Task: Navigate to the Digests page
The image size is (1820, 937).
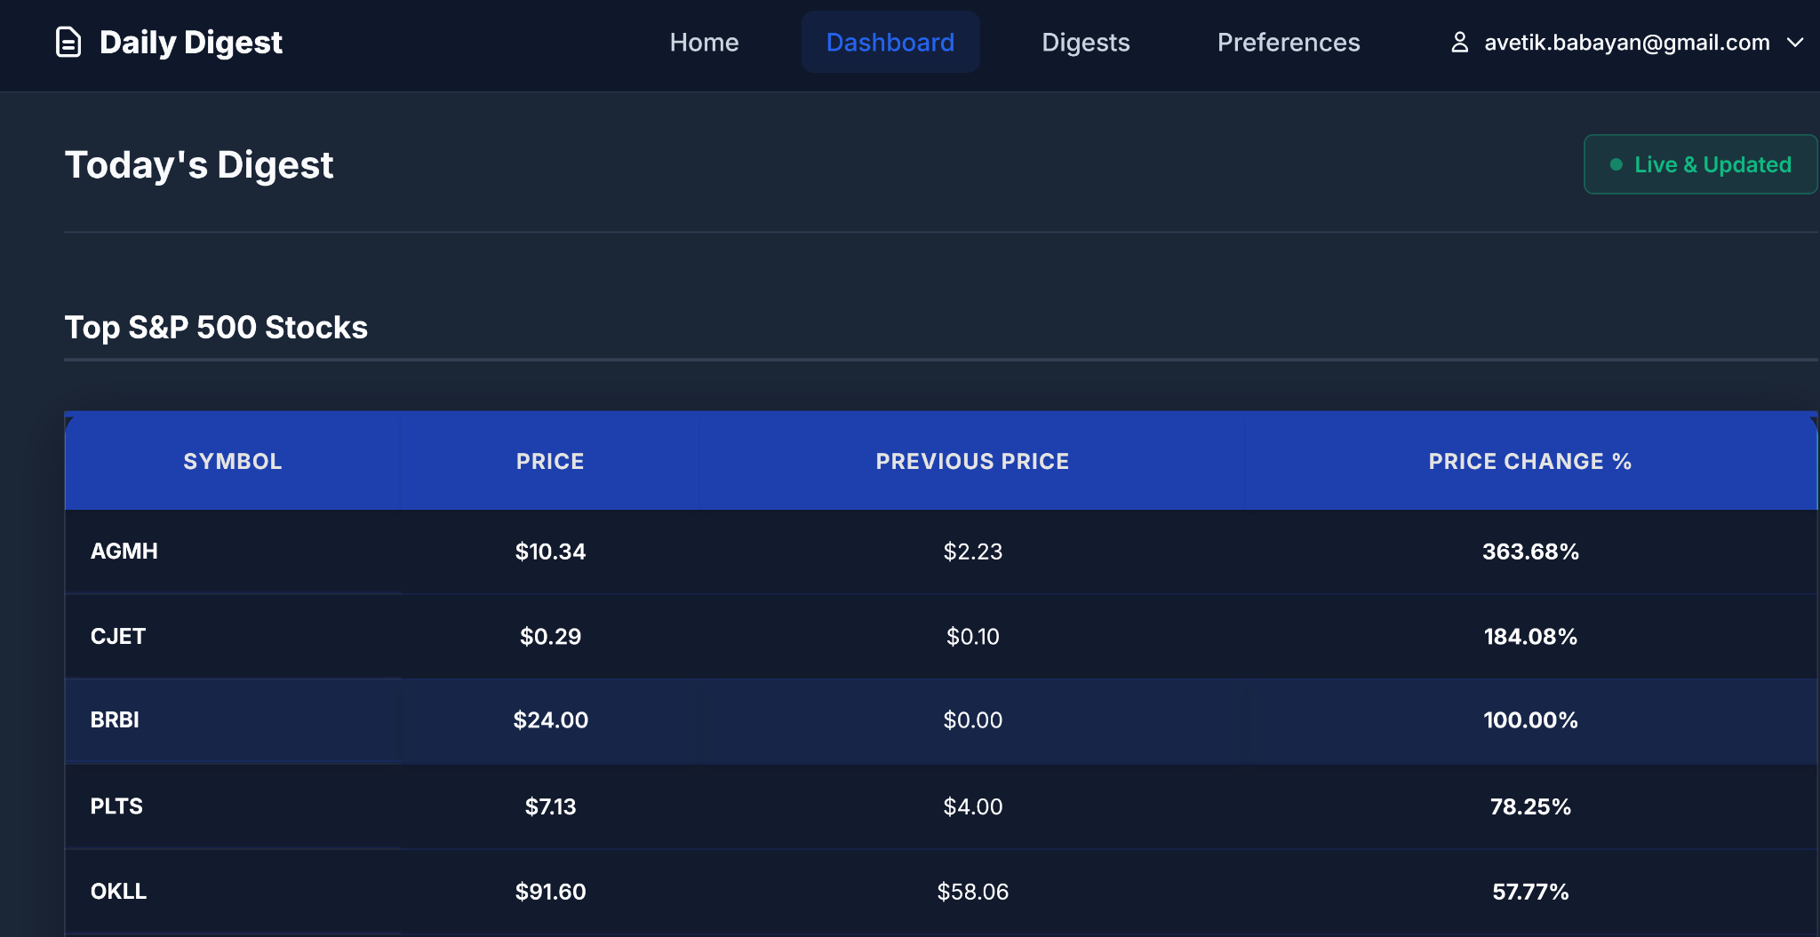Action: [x=1085, y=42]
